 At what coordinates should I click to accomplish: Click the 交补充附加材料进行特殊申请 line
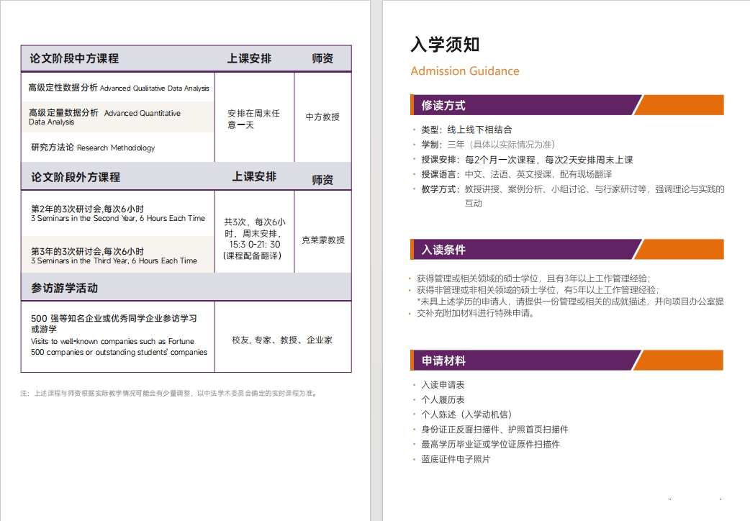(476, 313)
